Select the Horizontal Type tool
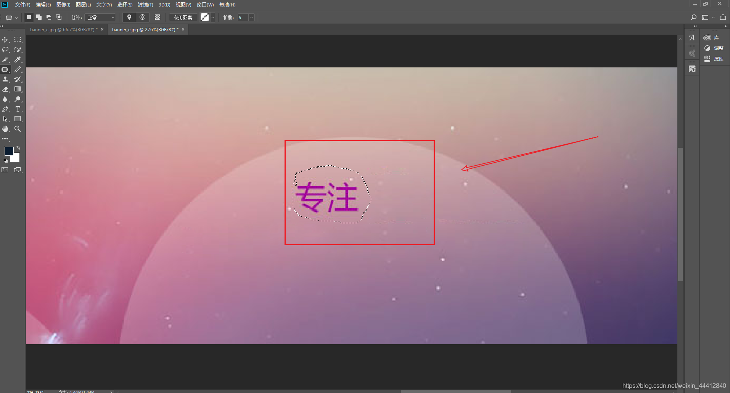 [18, 109]
